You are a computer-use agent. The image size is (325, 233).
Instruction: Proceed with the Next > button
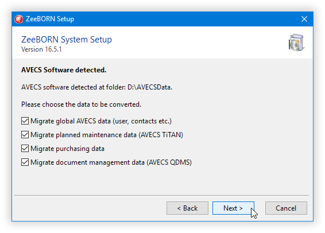coord(233,208)
